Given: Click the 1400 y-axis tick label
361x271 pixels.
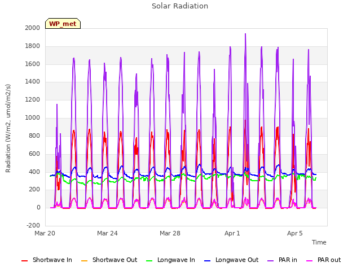Looking at the screenshot, I should (x=33, y=81).
